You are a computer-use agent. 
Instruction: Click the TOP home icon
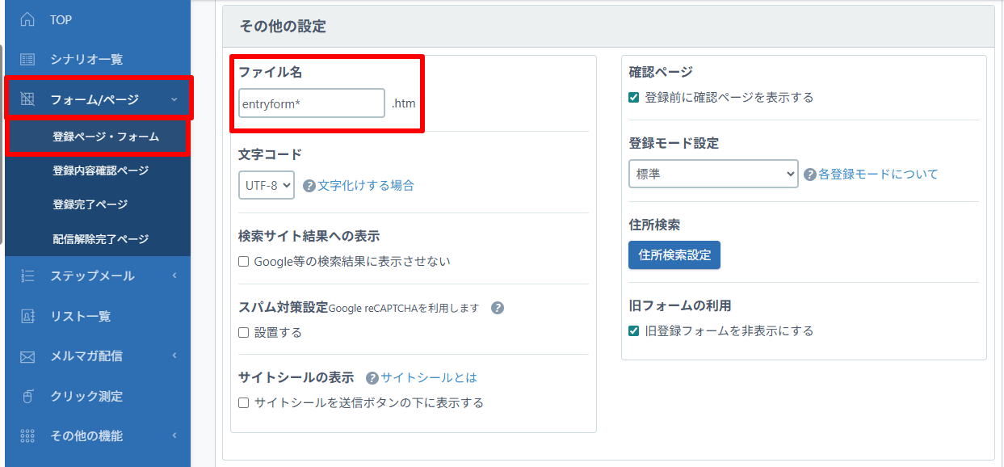(27, 19)
